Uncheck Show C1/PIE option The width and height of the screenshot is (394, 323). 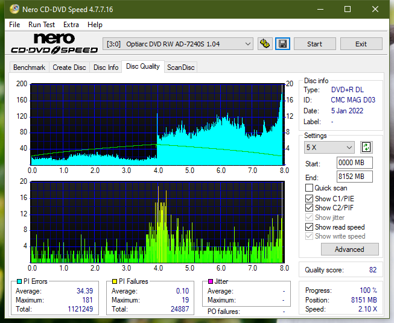(x=309, y=198)
